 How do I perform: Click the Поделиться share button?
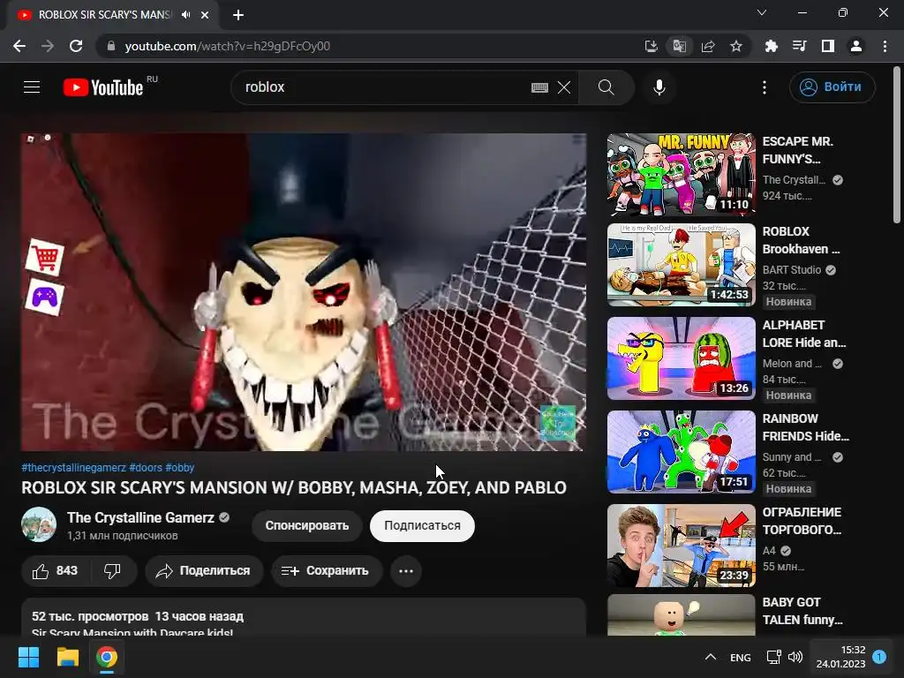(x=204, y=571)
